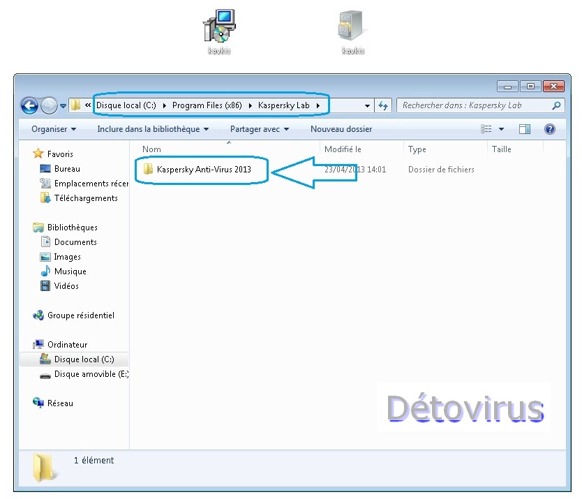Expand arrow after Disque local (C:) breadcrumb

pyautogui.click(x=165, y=106)
